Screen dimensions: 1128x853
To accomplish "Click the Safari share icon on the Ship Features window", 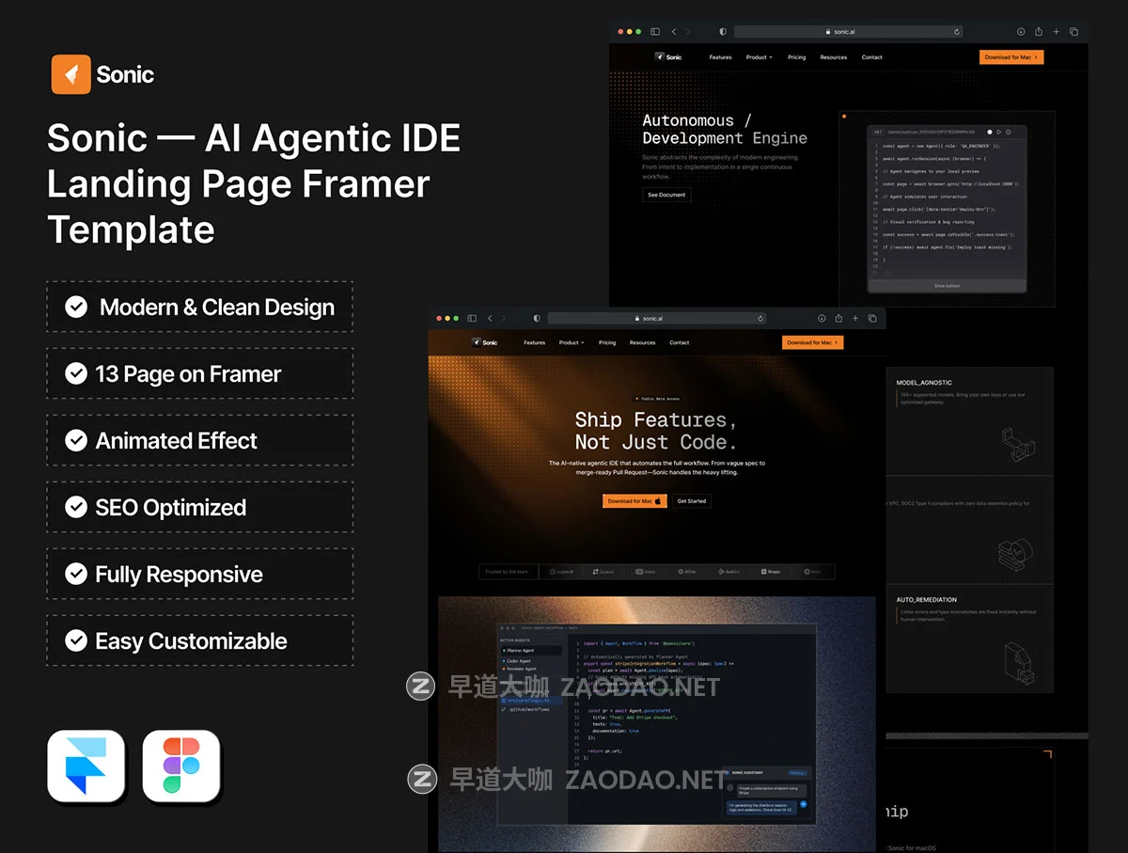I will pyautogui.click(x=838, y=319).
